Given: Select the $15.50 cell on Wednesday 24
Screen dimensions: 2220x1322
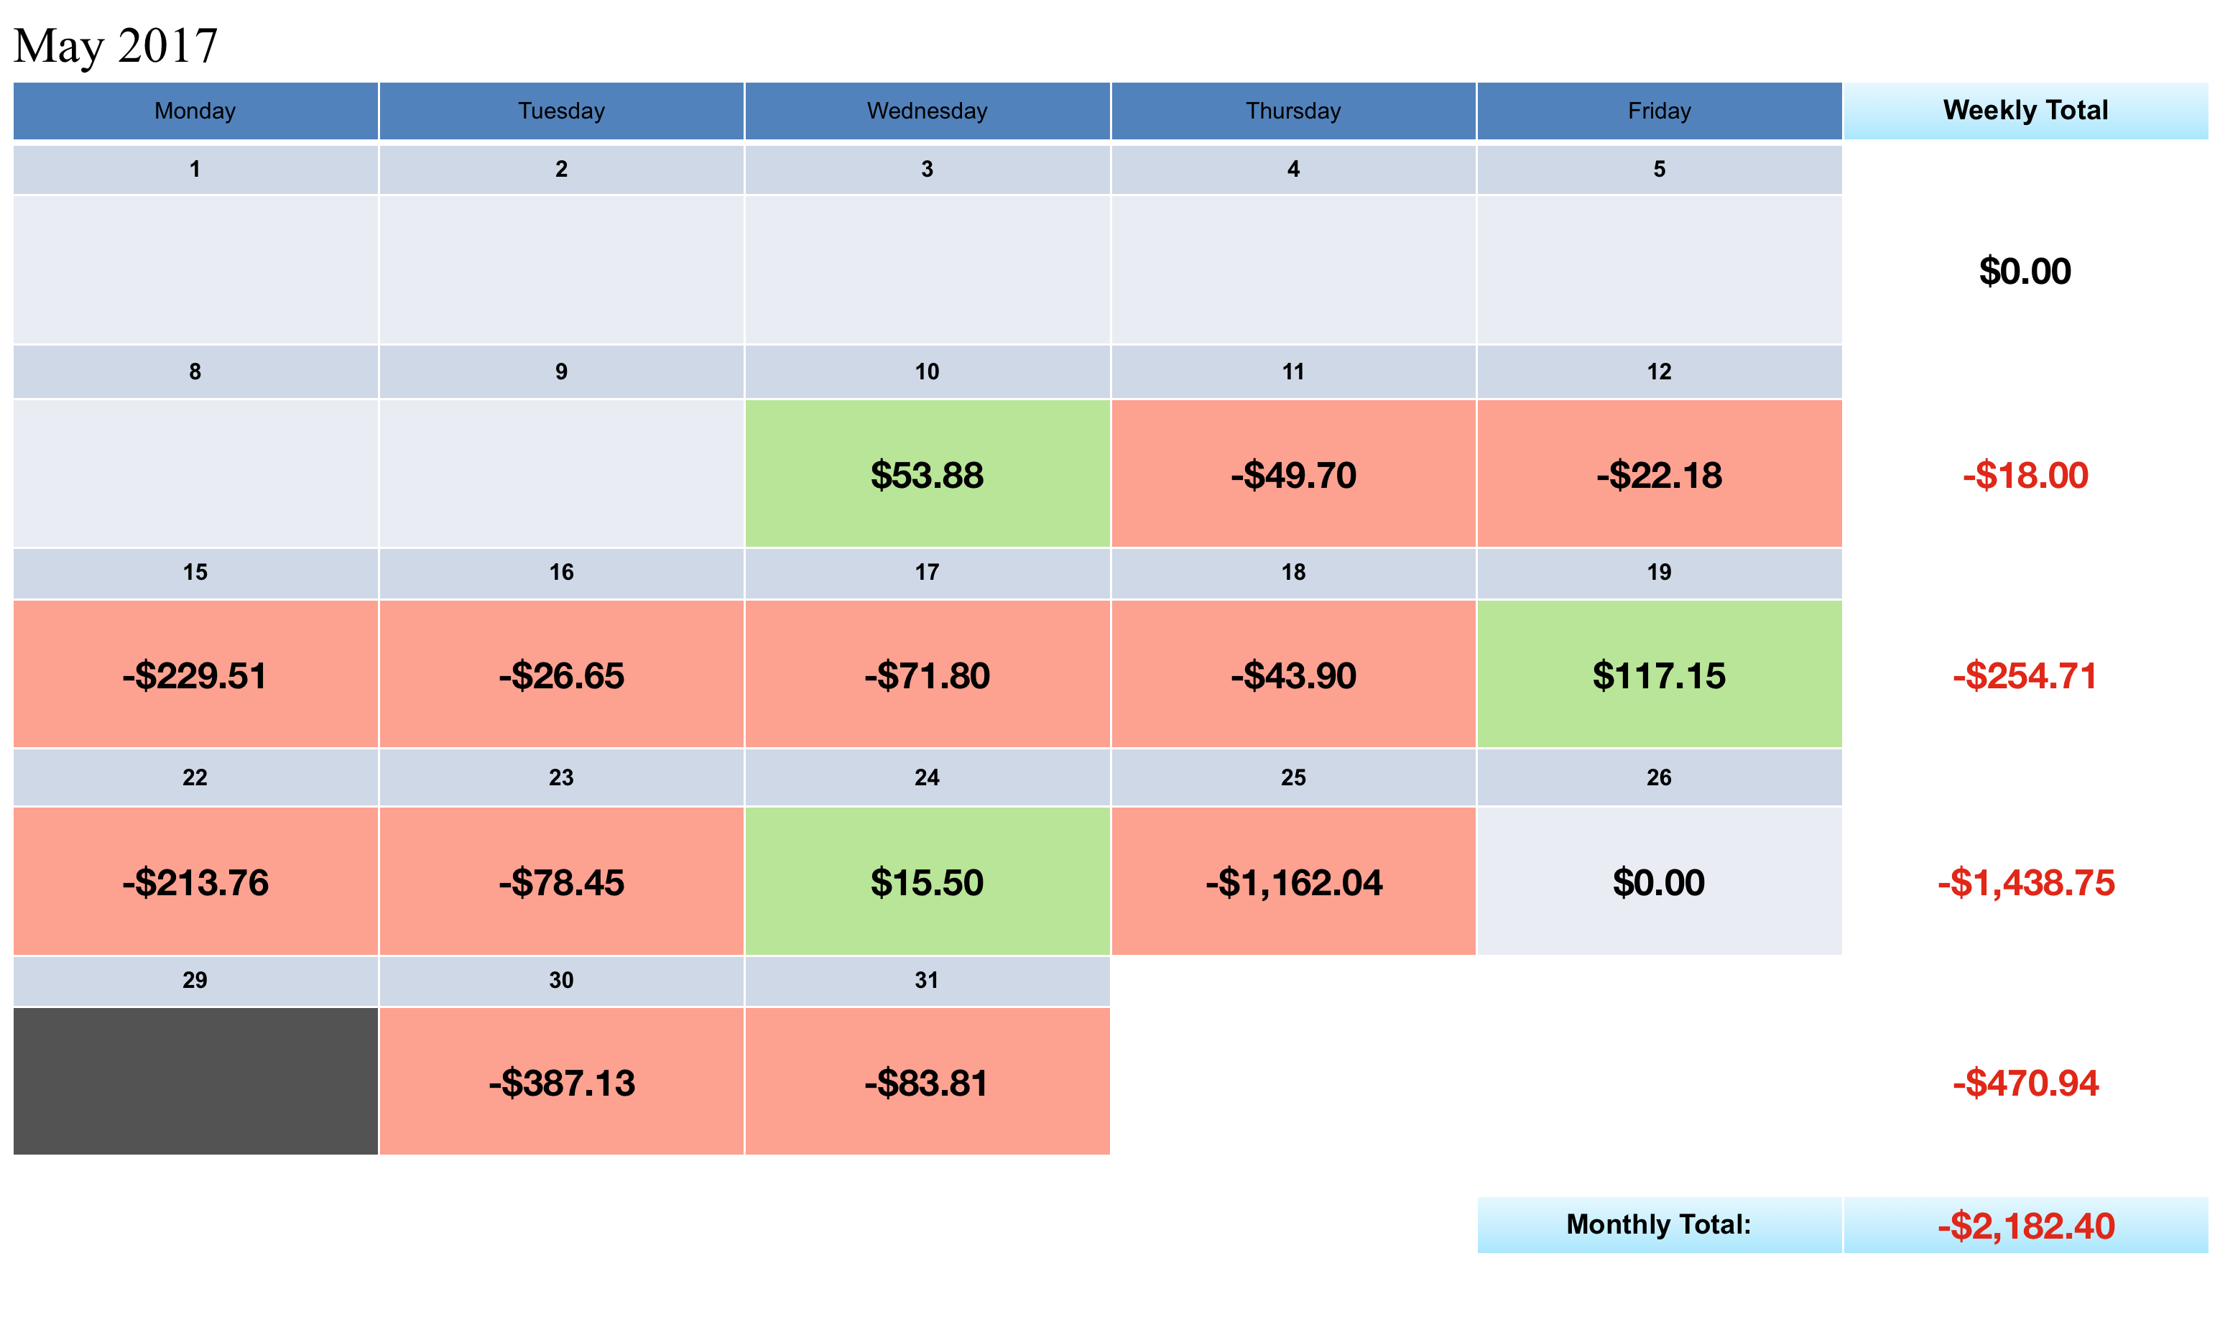Looking at the screenshot, I should 928,882.
